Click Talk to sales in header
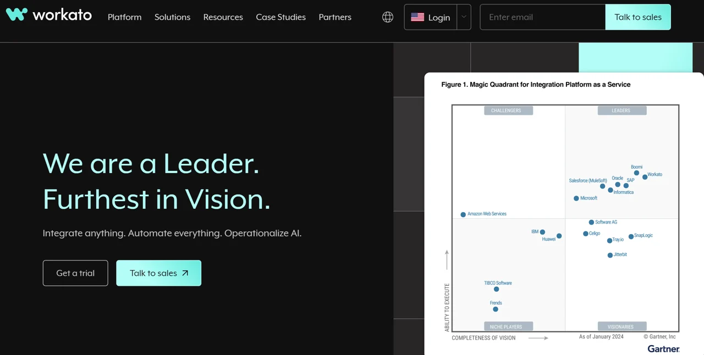The height and width of the screenshot is (355, 704). click(638, 17)
